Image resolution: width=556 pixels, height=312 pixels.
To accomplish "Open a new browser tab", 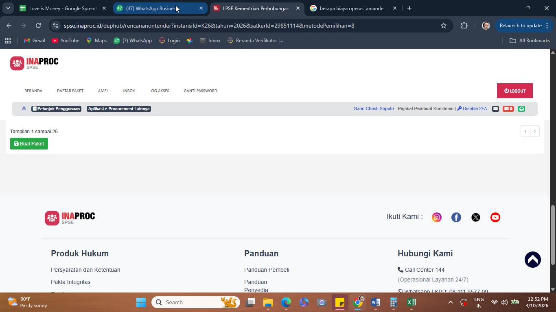I will tap(409, 8).
